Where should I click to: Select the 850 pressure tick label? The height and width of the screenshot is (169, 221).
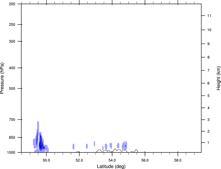pos(12,138)
